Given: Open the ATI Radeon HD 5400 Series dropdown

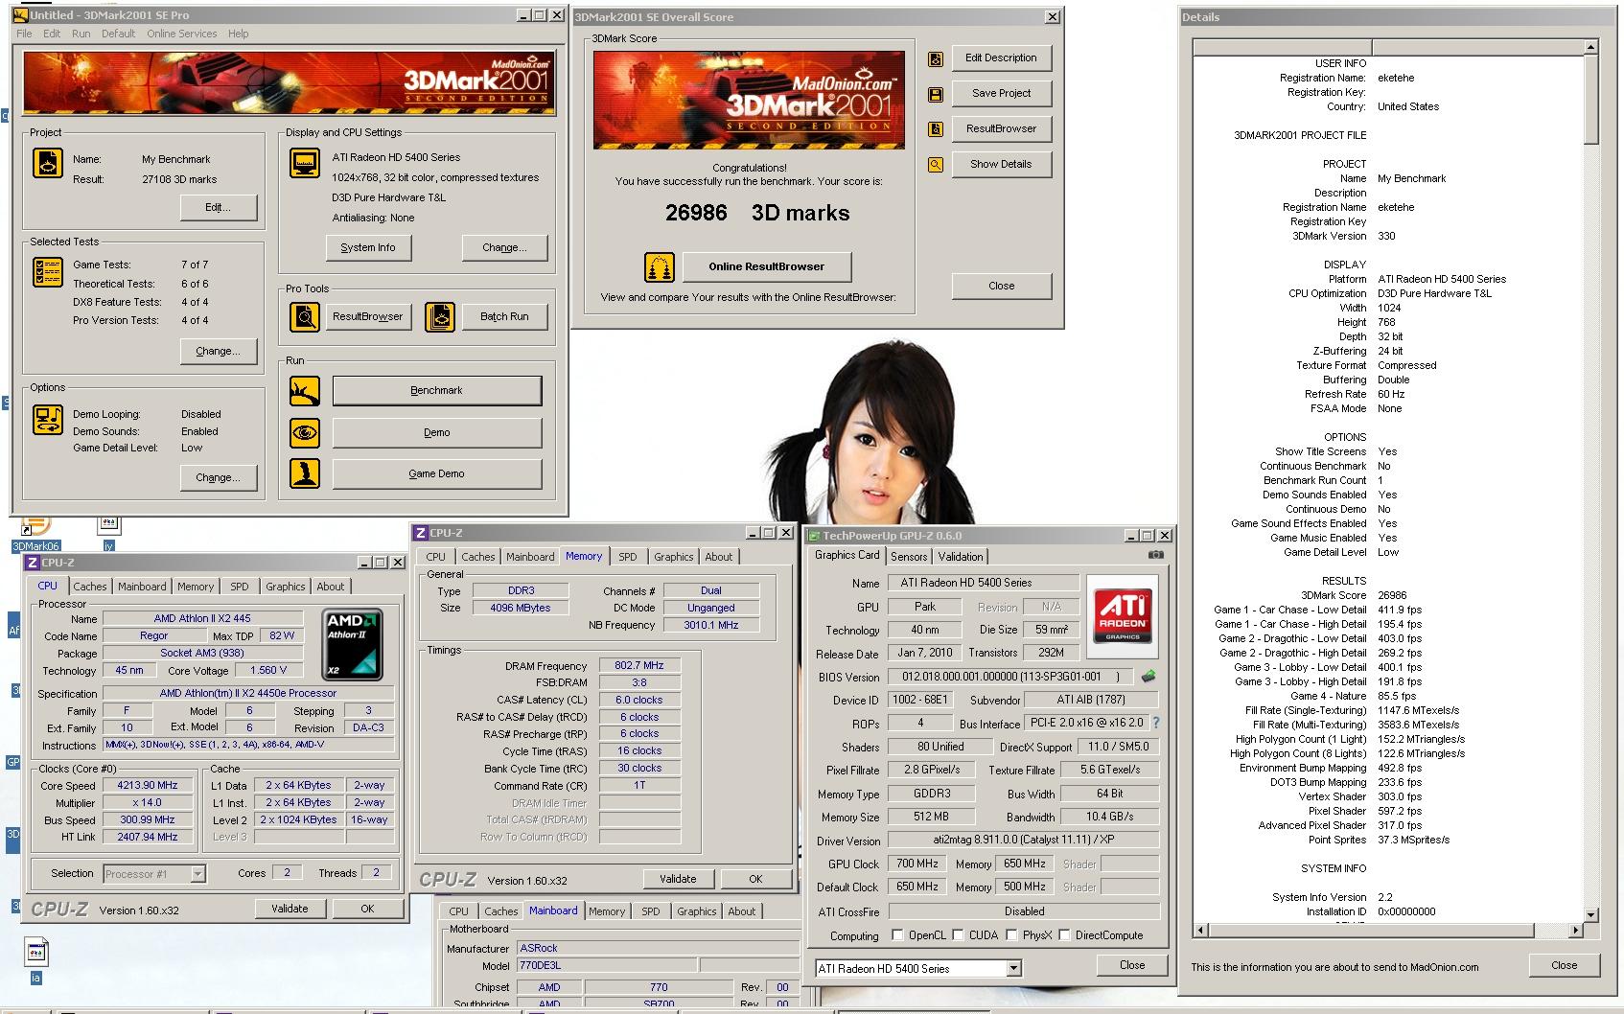Looking at the screenshot, I should click(1014, 969).
